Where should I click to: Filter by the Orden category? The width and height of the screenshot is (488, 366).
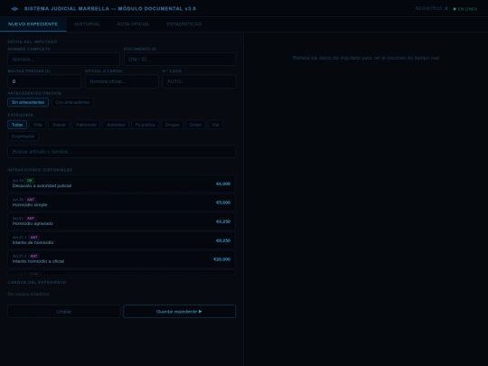click(195, 125)
